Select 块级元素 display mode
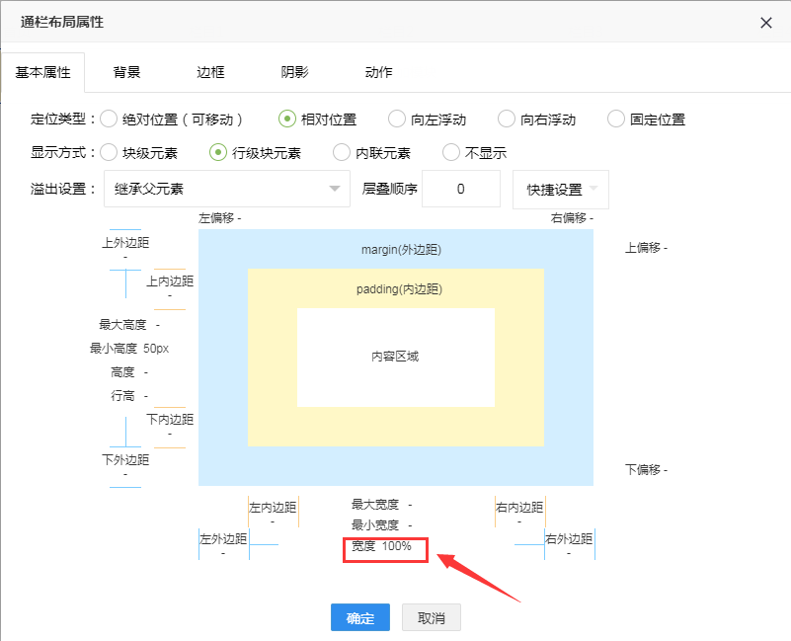Screen dimensions: 791x641 click(109, 153)
